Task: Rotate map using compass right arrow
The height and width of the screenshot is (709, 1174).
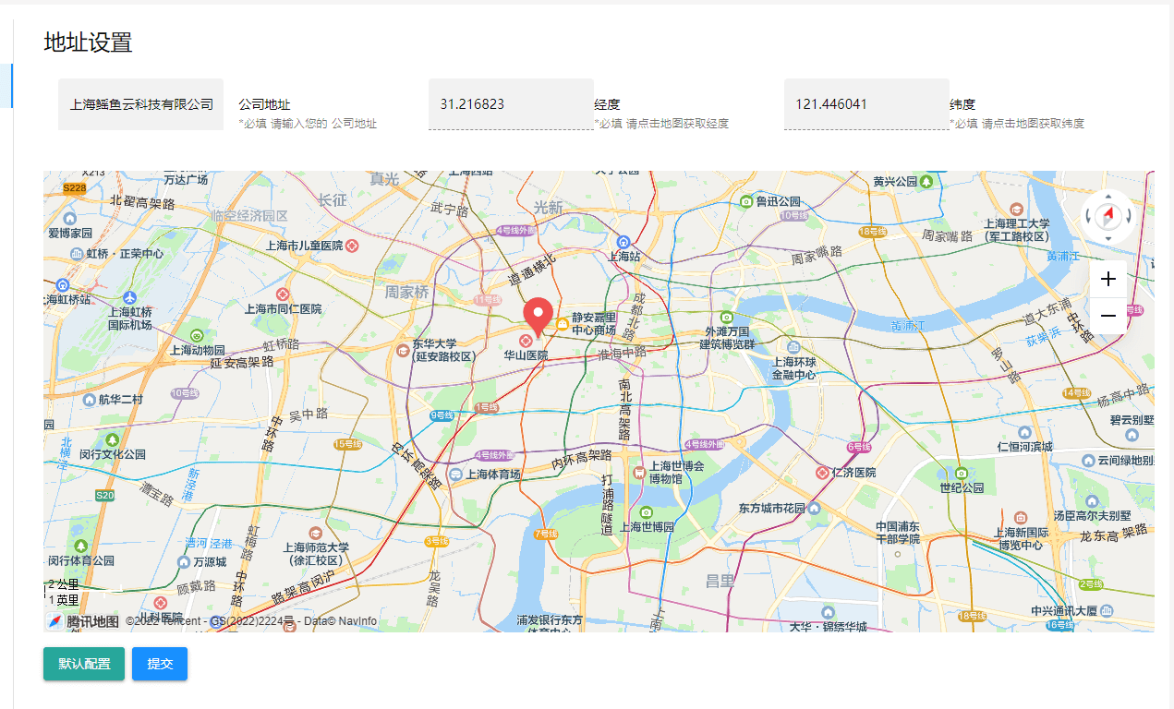Action: coord(1128,217)
